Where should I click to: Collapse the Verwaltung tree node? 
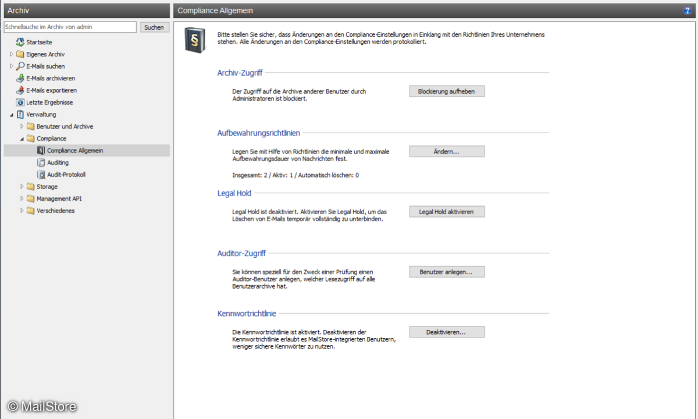click(x=12, y=115)
